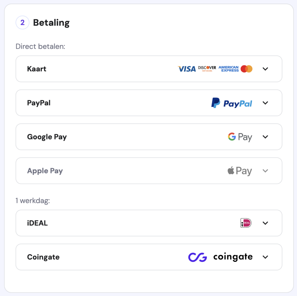
Task: Expand the Kaart payment chevron
Action: pyautogui.click(x=265, y=69)
